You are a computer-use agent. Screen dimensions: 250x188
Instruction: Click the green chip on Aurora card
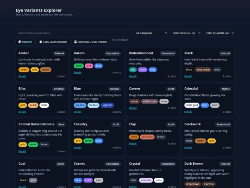pos(79,66)
